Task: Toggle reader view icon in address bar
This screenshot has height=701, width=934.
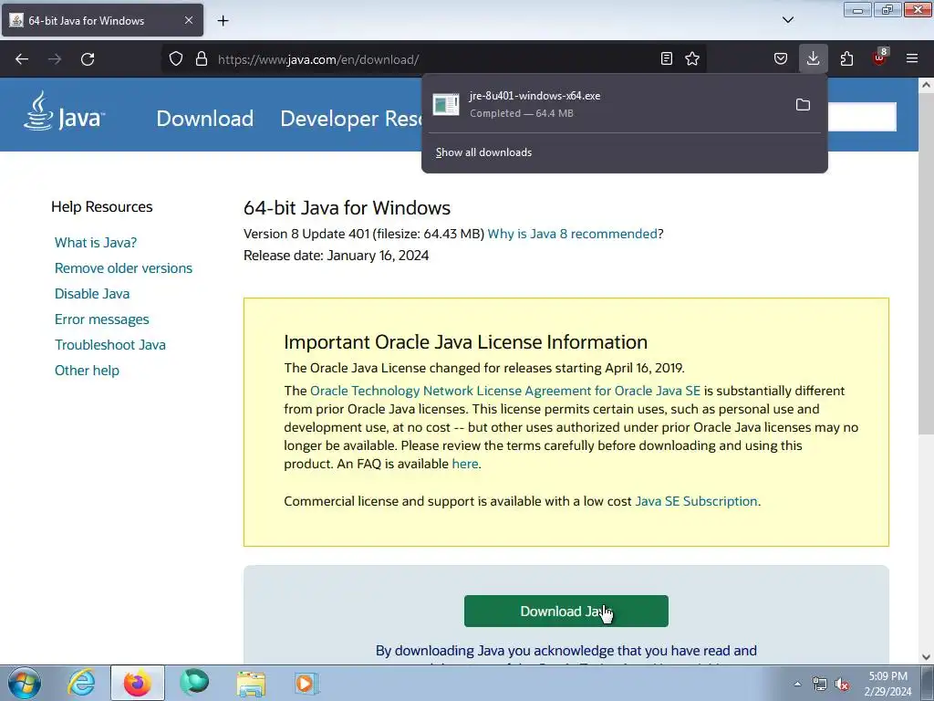Action: [x=667, y=58]
